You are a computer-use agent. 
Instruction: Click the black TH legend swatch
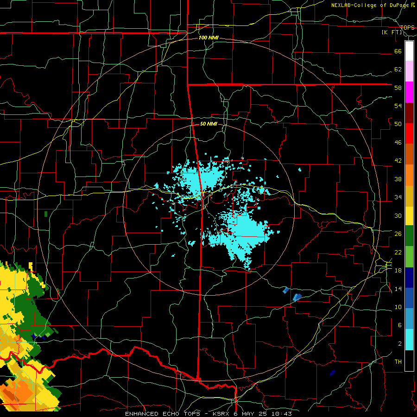pos(409,360)
